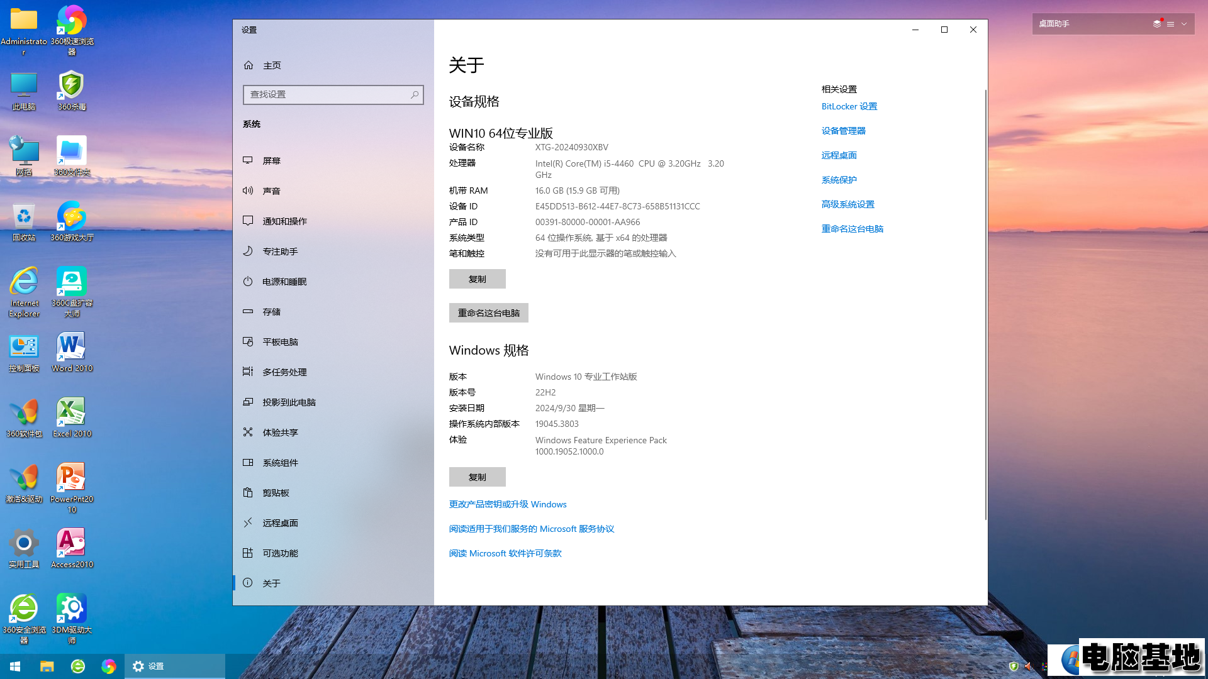
Task: Open 多任务处理 settings page
Action: point(333,372)
